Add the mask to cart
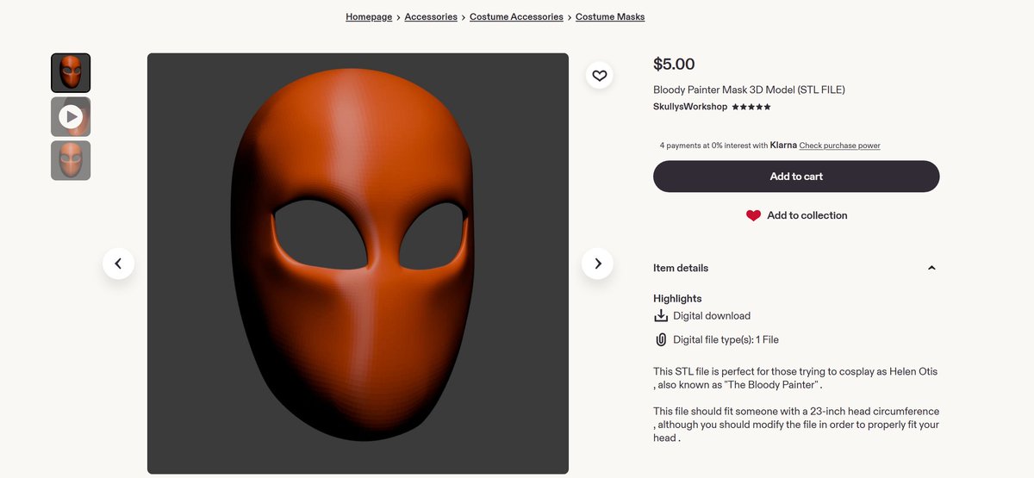Image resolution: width=1034 pixels, height=478 pixels. point(796,177)
